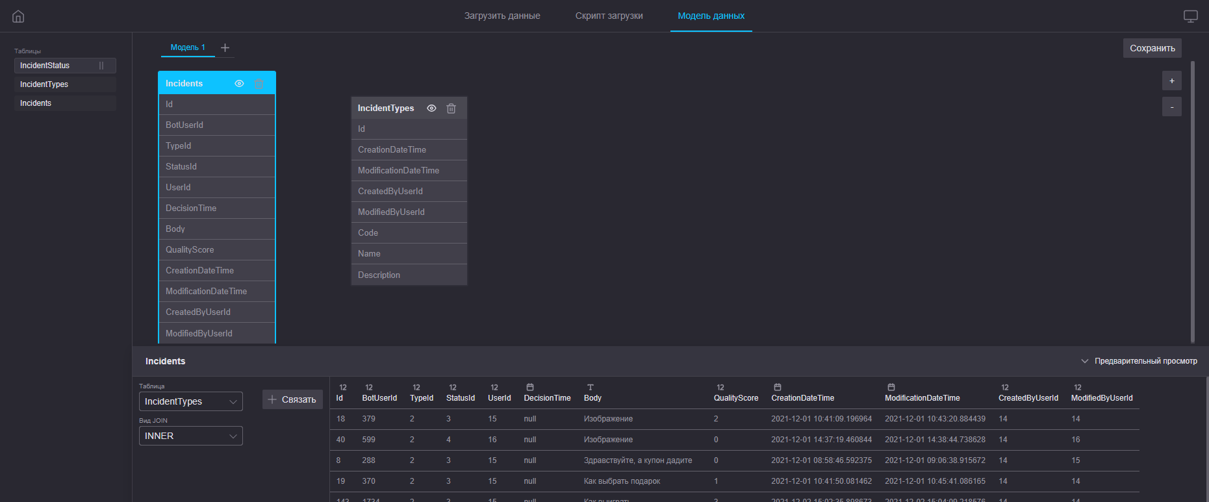Click the numeric type icon above ModifiedByUserId column
The image size is (1209, 502).
(1078, 388)
